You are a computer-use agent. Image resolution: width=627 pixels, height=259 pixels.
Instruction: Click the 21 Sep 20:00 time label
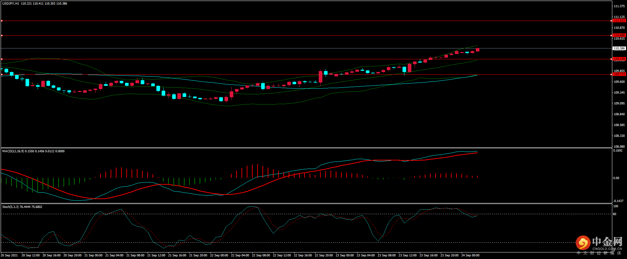coord(198,255)
